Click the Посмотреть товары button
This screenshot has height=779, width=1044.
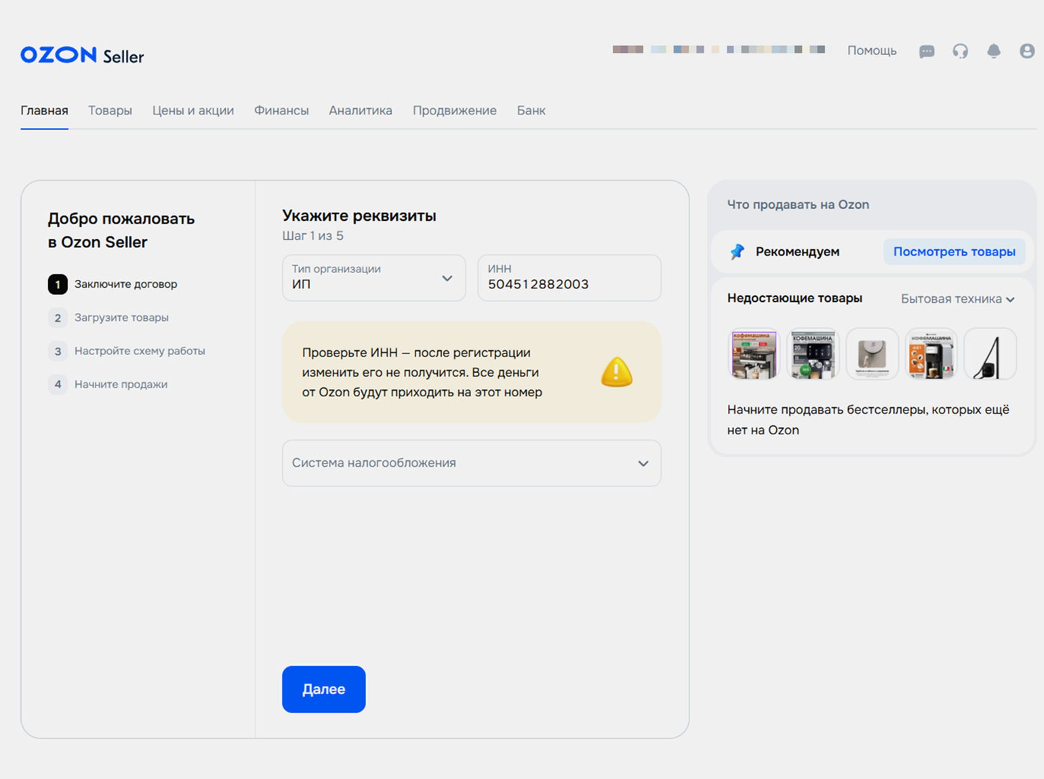point(954,252)
